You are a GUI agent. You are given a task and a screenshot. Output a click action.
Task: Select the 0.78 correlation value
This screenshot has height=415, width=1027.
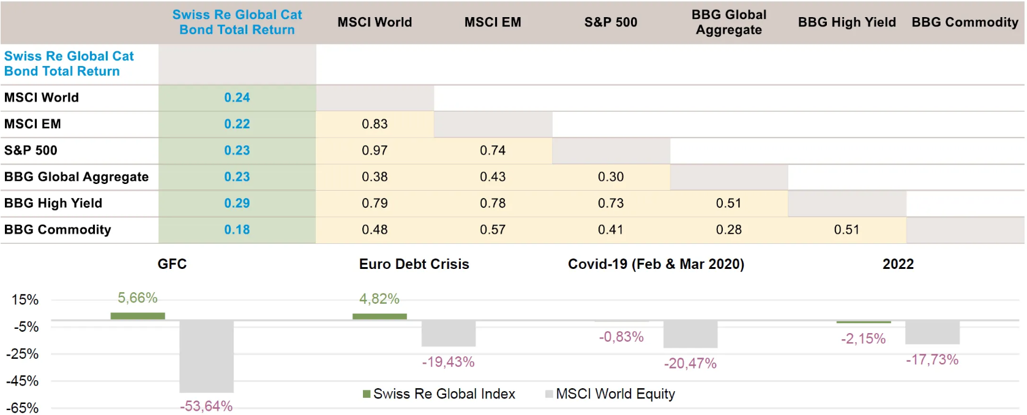tap(493, 203)
